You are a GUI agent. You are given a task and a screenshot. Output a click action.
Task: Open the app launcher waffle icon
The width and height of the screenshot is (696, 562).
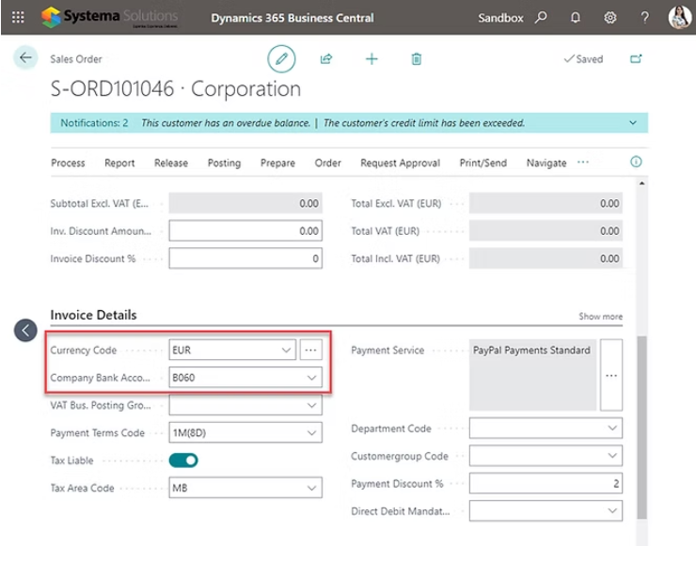18,18
